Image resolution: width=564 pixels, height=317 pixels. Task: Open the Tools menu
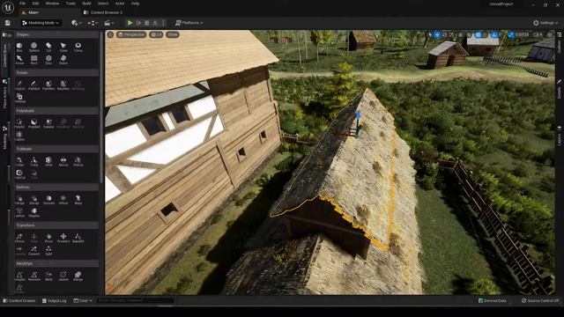(x=70, y=4)
